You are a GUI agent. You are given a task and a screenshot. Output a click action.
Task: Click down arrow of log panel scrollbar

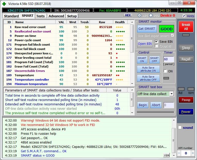(174, 155)
